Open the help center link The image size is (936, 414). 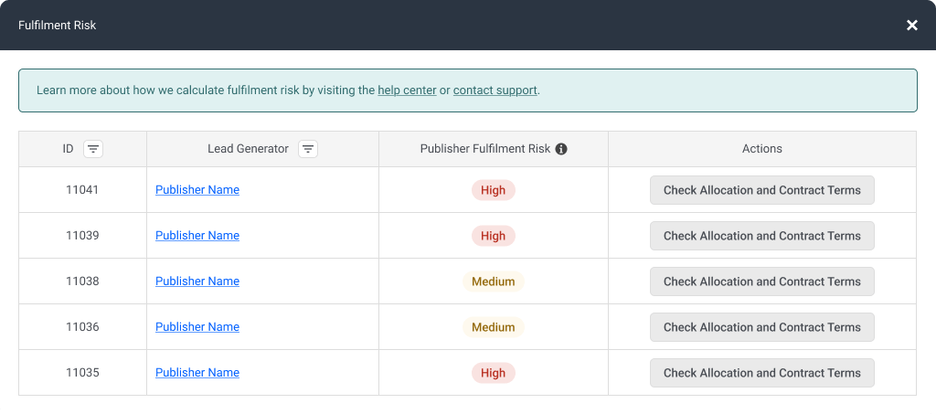[407, 90]
